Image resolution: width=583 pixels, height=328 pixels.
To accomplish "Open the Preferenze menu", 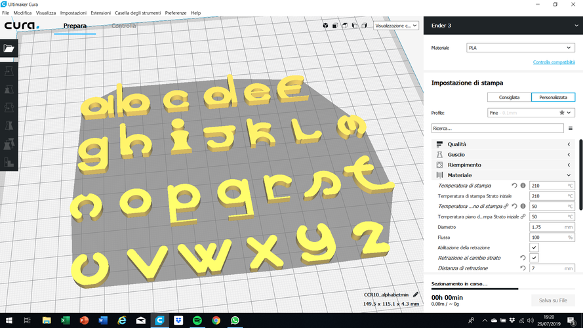I will tap(176, 12).
